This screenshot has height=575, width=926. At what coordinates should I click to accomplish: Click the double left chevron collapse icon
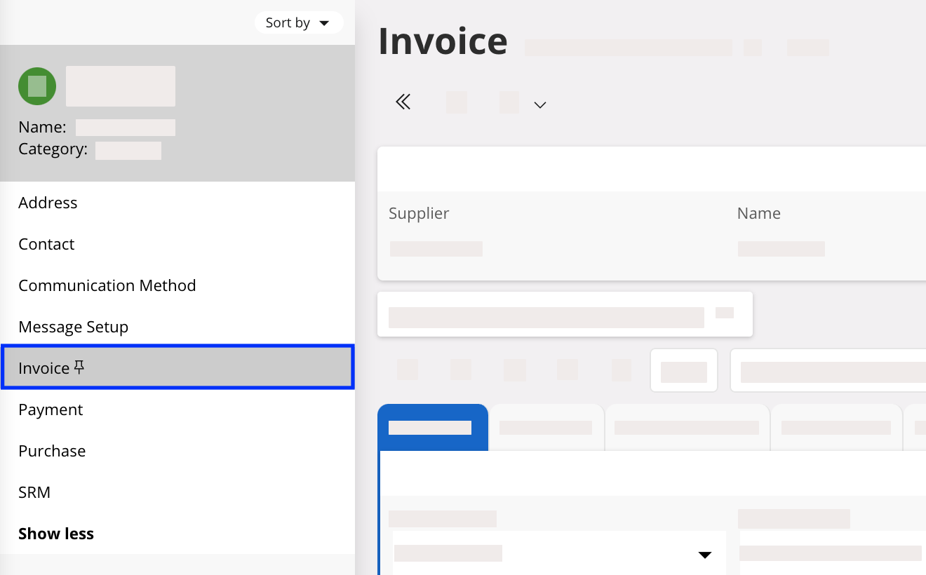(403, 102)
